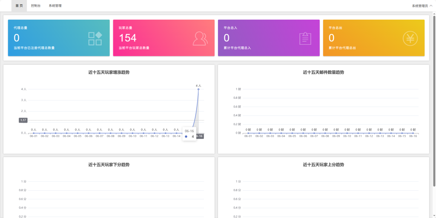Image resolution: width=436 pixels, height=218 pixels.
Task: Open the 首页 tab
Action: [x=19, y=6]
